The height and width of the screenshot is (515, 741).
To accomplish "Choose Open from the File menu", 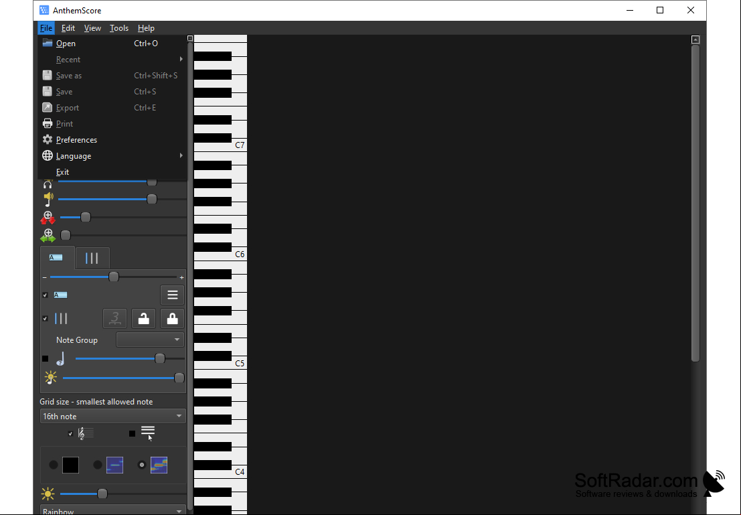I will [112, 43].
